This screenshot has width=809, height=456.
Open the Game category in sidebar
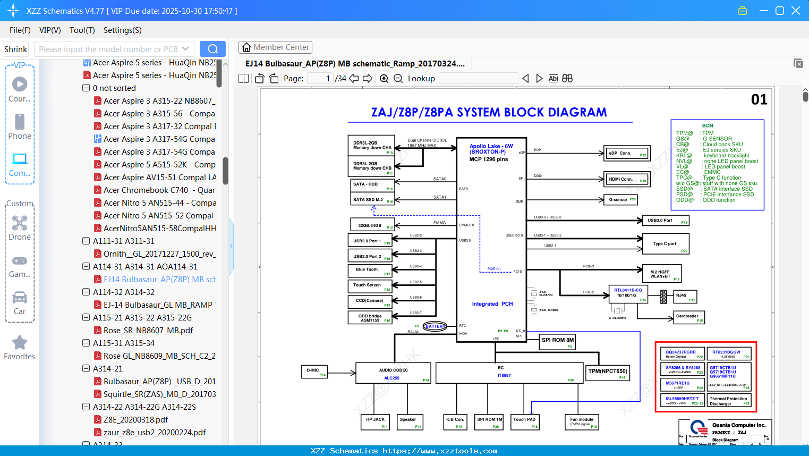coord(20,266)
